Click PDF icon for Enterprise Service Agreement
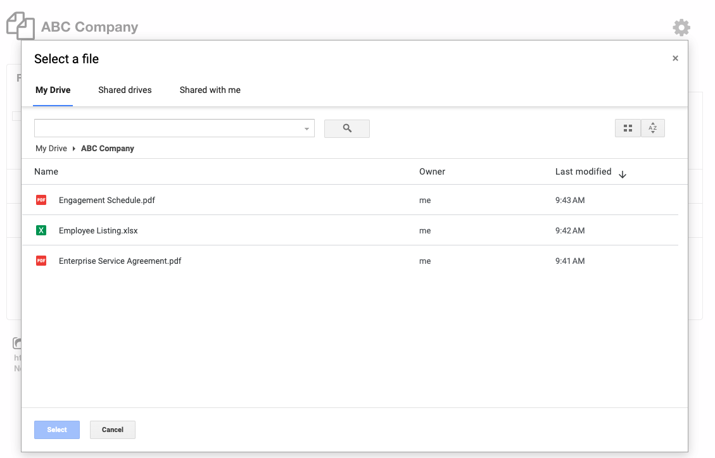Viewport: 715px width, 458px height. (x=41, y=261)
